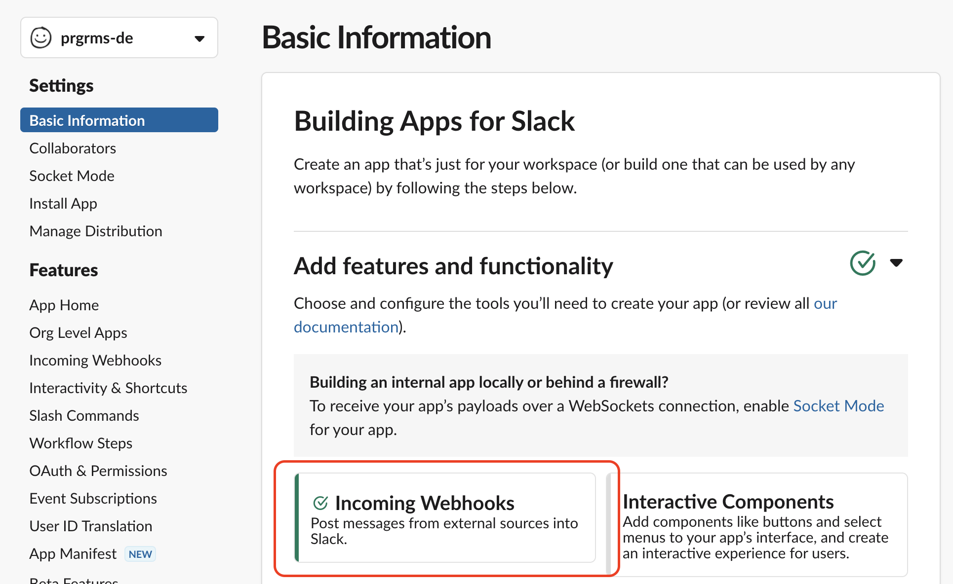
Task: Open User ID Translation
Action: (91, 526)
